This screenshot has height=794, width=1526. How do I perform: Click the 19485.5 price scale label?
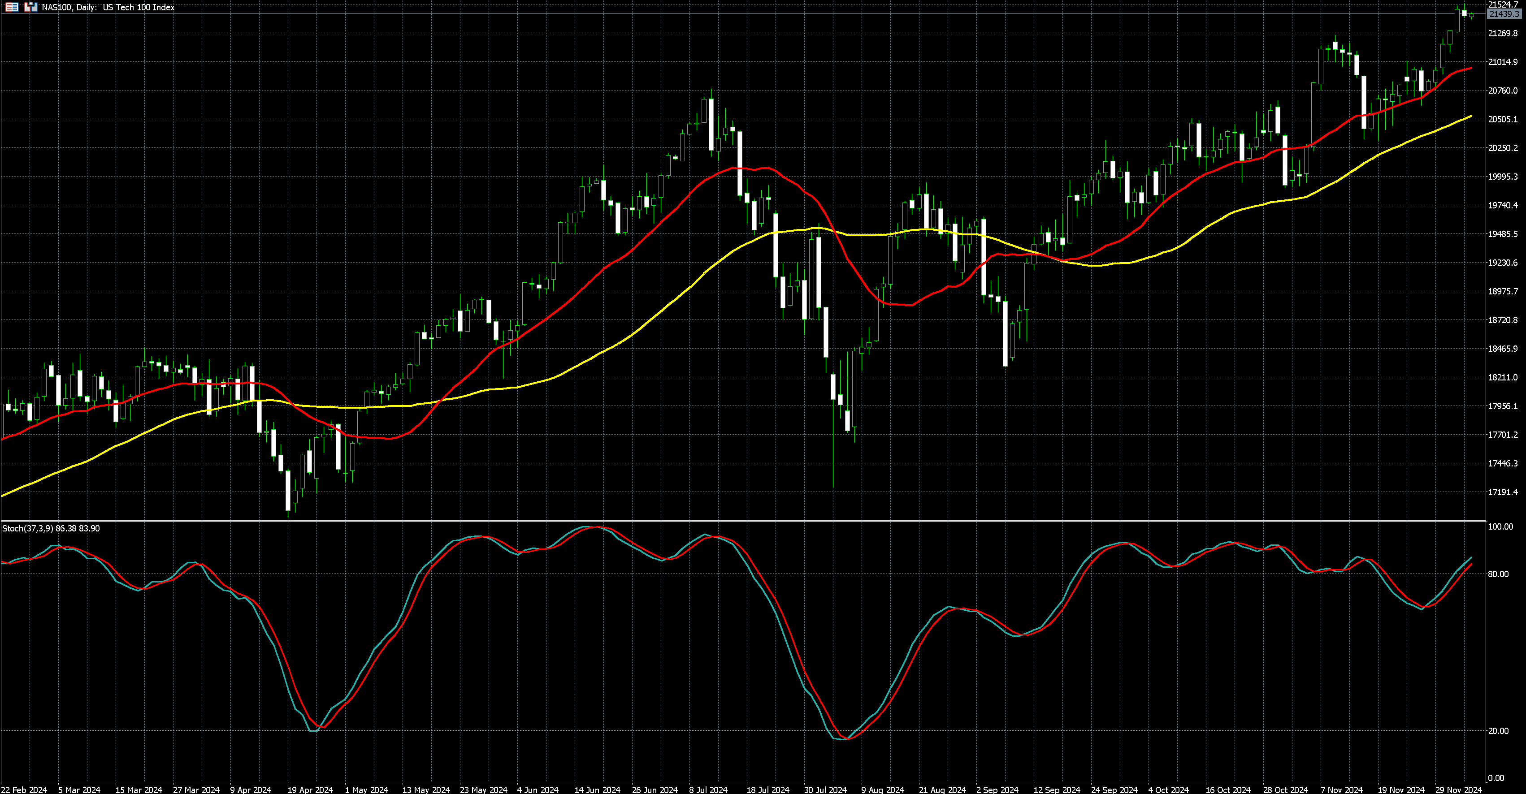(1502, 234)
